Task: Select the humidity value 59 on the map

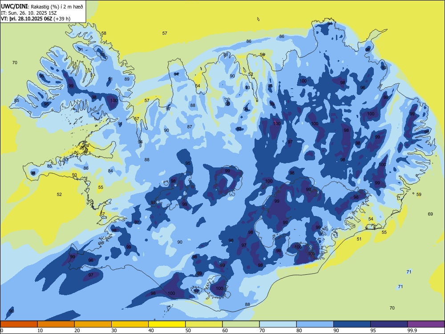Action: [x=419, y=195]
